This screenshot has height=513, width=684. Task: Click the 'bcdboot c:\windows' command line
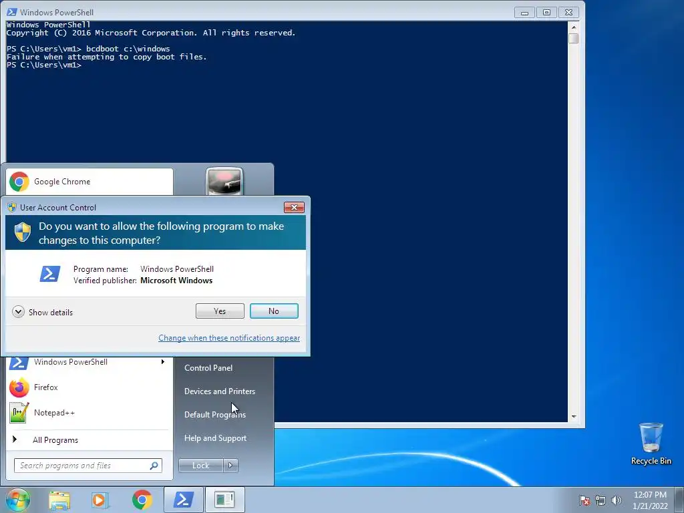click(128, 49)
